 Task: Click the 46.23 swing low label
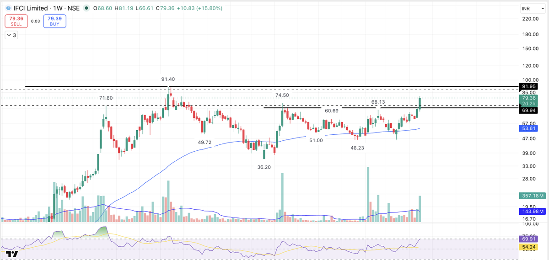click(x=357, y=148)
